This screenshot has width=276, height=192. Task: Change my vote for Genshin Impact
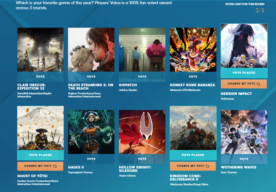click(244, 84)
